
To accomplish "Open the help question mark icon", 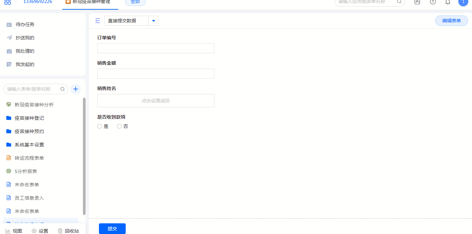I will (433, 2).
